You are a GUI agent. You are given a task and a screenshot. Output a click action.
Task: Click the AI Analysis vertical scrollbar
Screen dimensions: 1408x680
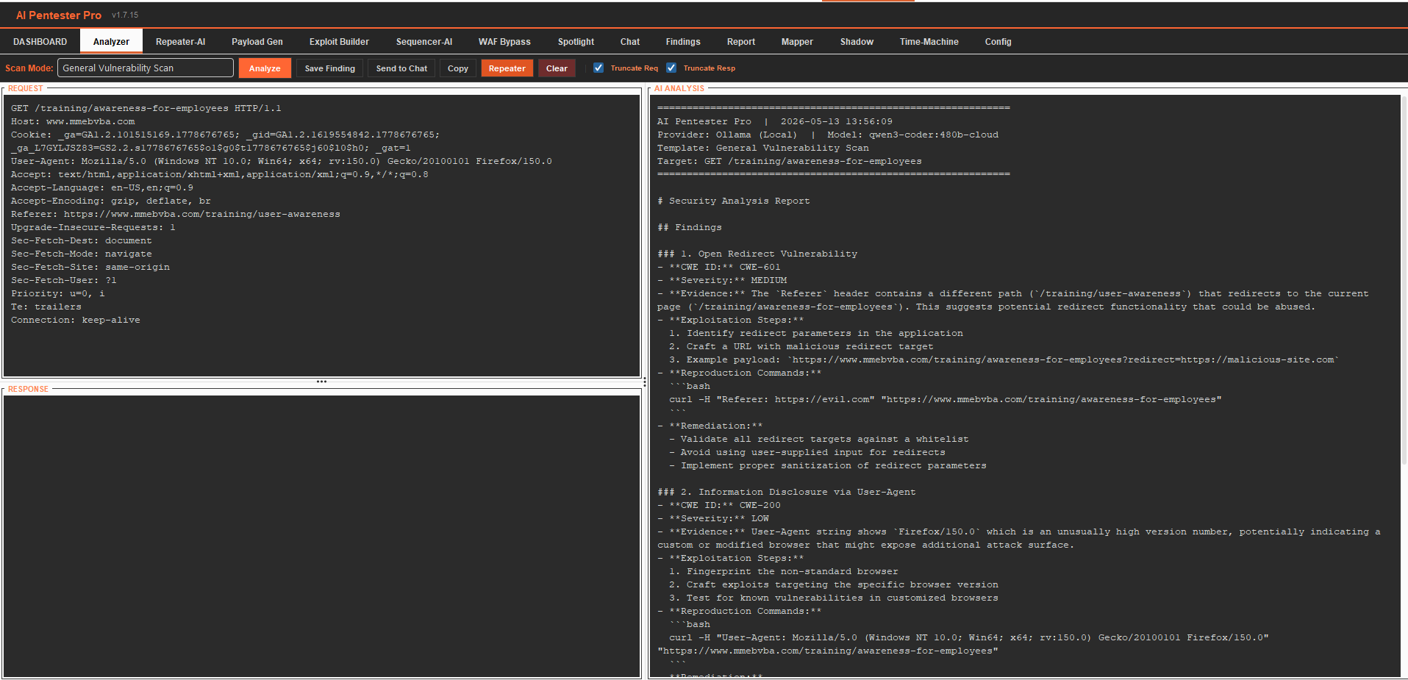click(x=1404, y=279)
